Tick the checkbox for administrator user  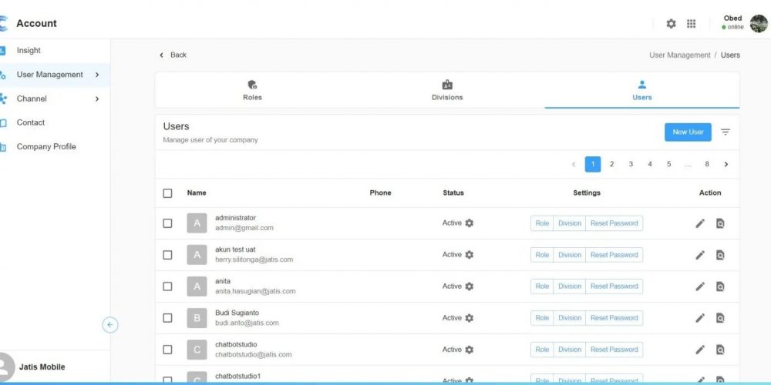click(167, 223)
